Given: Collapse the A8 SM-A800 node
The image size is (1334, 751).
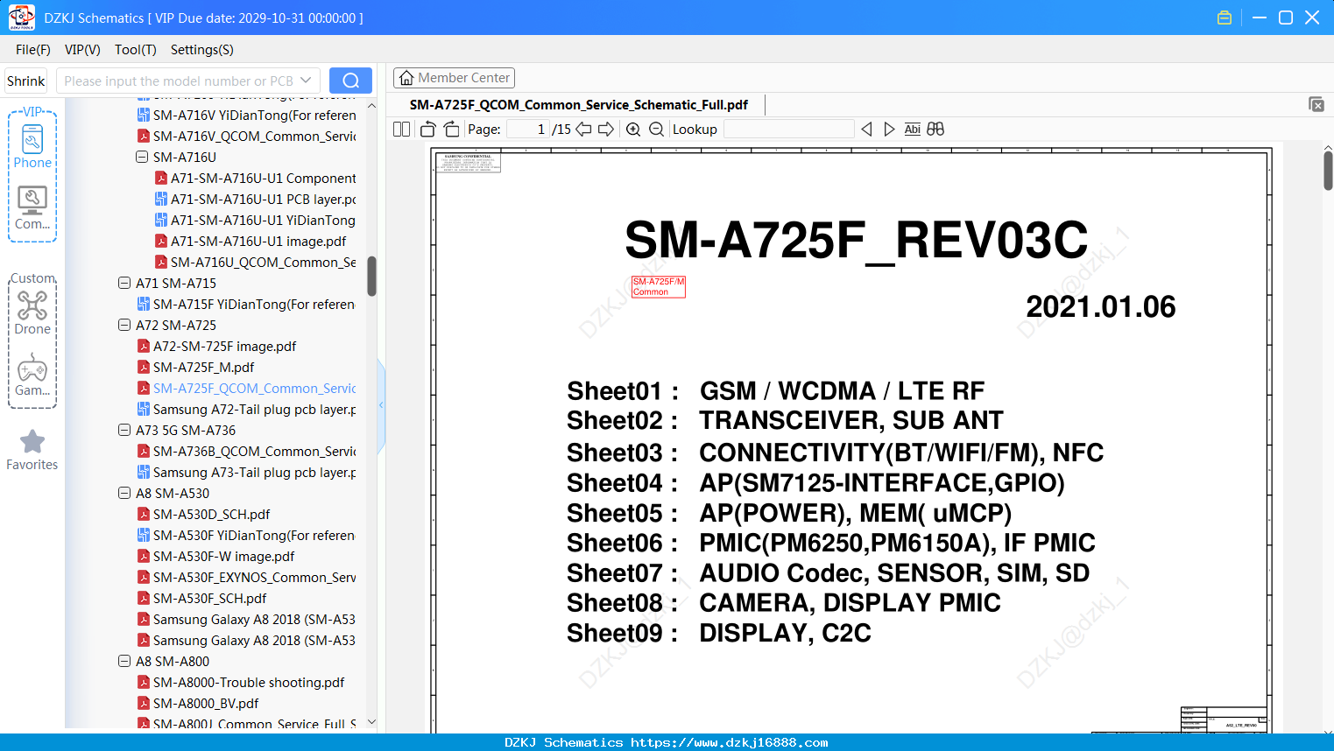Looking at the screenshot, I should point(124,662).
